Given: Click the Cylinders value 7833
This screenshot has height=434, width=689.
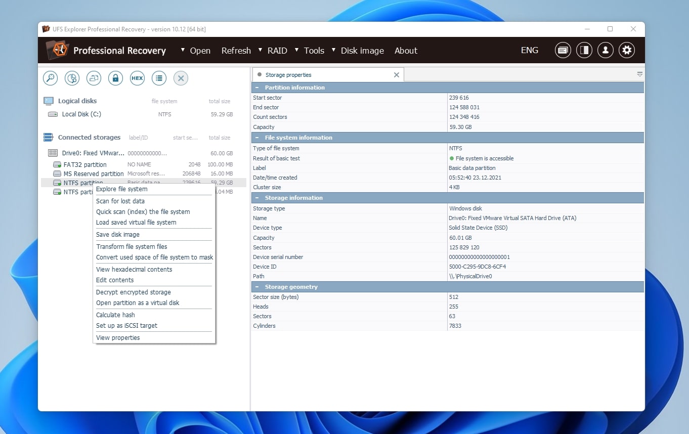Looking at the screenshot, I should [x=455, y=326].
